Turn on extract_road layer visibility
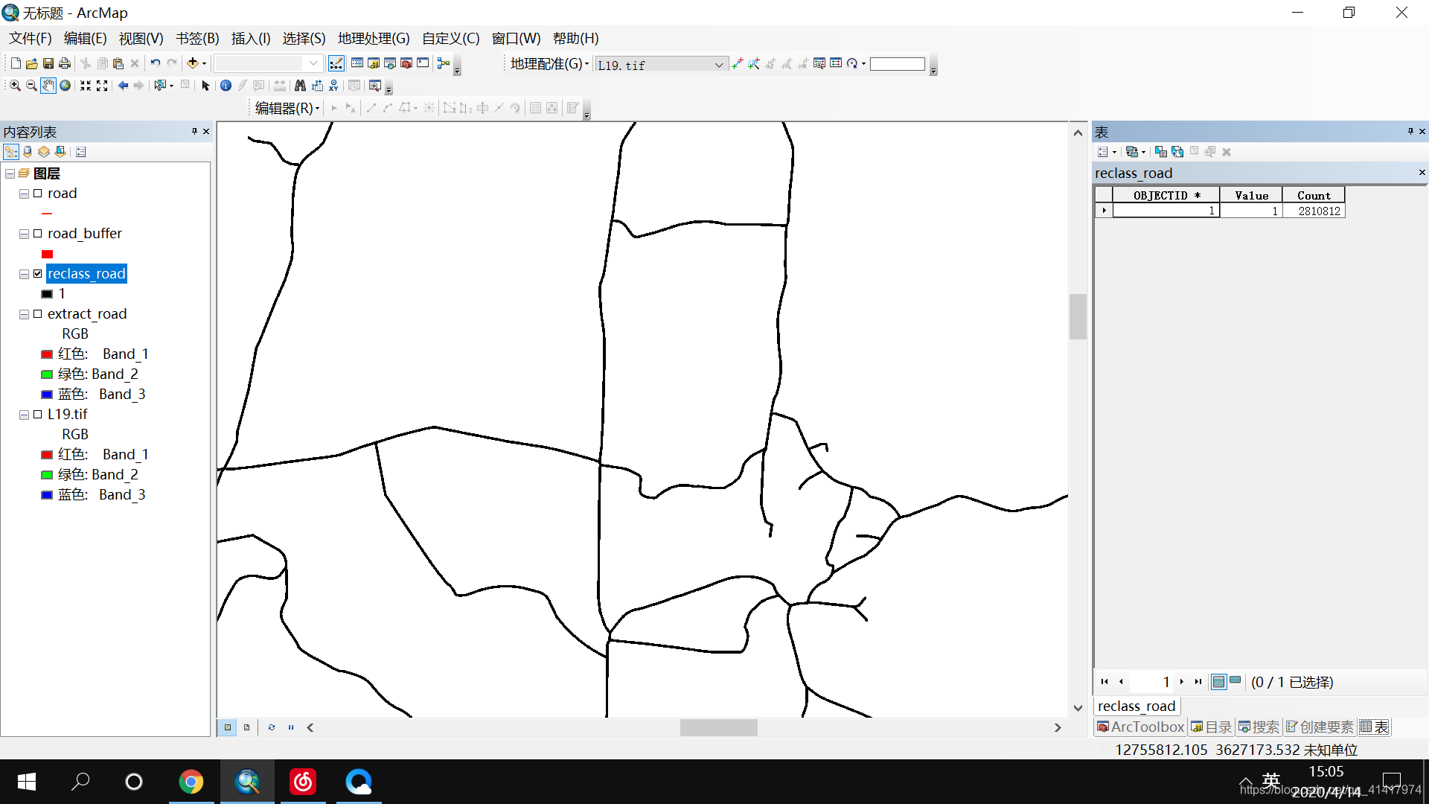Viewport: 1429px width, 804px height. [38, 314]
